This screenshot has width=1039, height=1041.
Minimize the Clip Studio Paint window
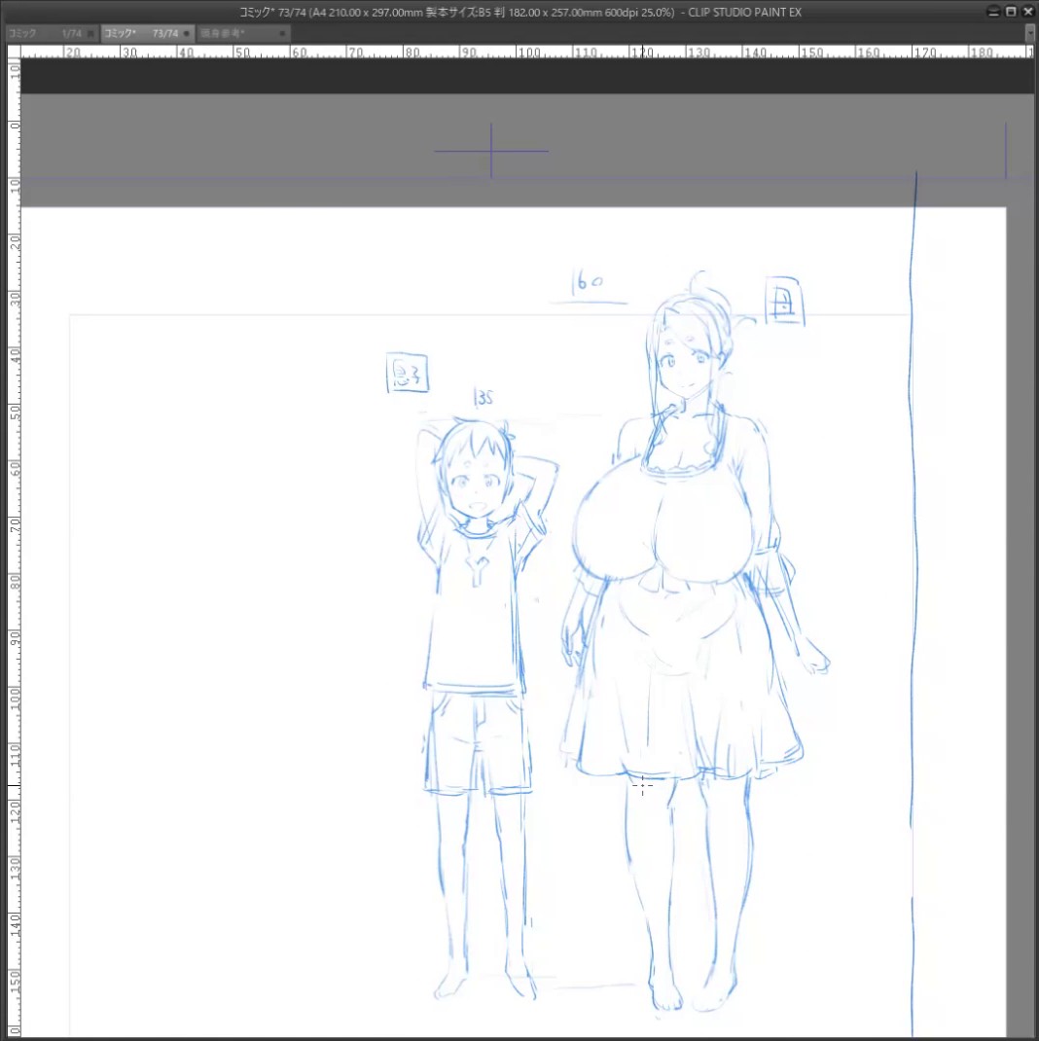click(993, 12)
